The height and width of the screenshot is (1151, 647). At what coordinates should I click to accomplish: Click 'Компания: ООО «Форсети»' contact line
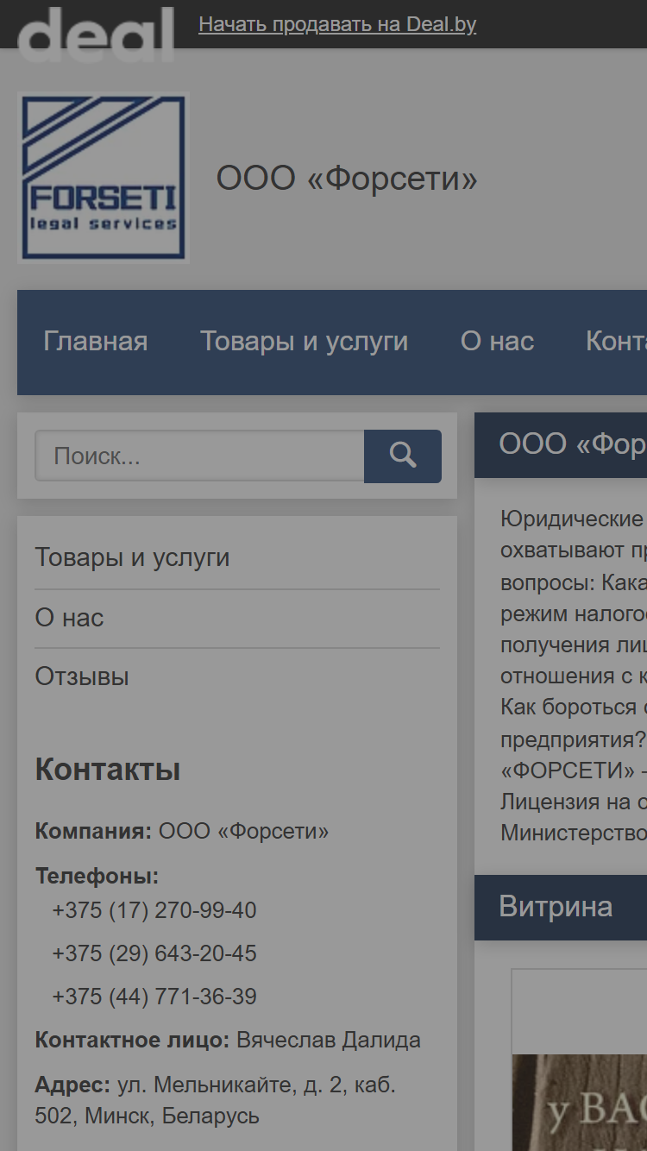[x=182, y=832]
